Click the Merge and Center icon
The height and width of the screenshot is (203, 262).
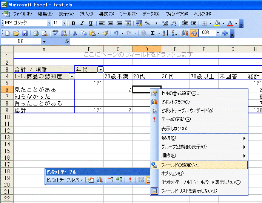pyautogui.click(x=128, y=23)
